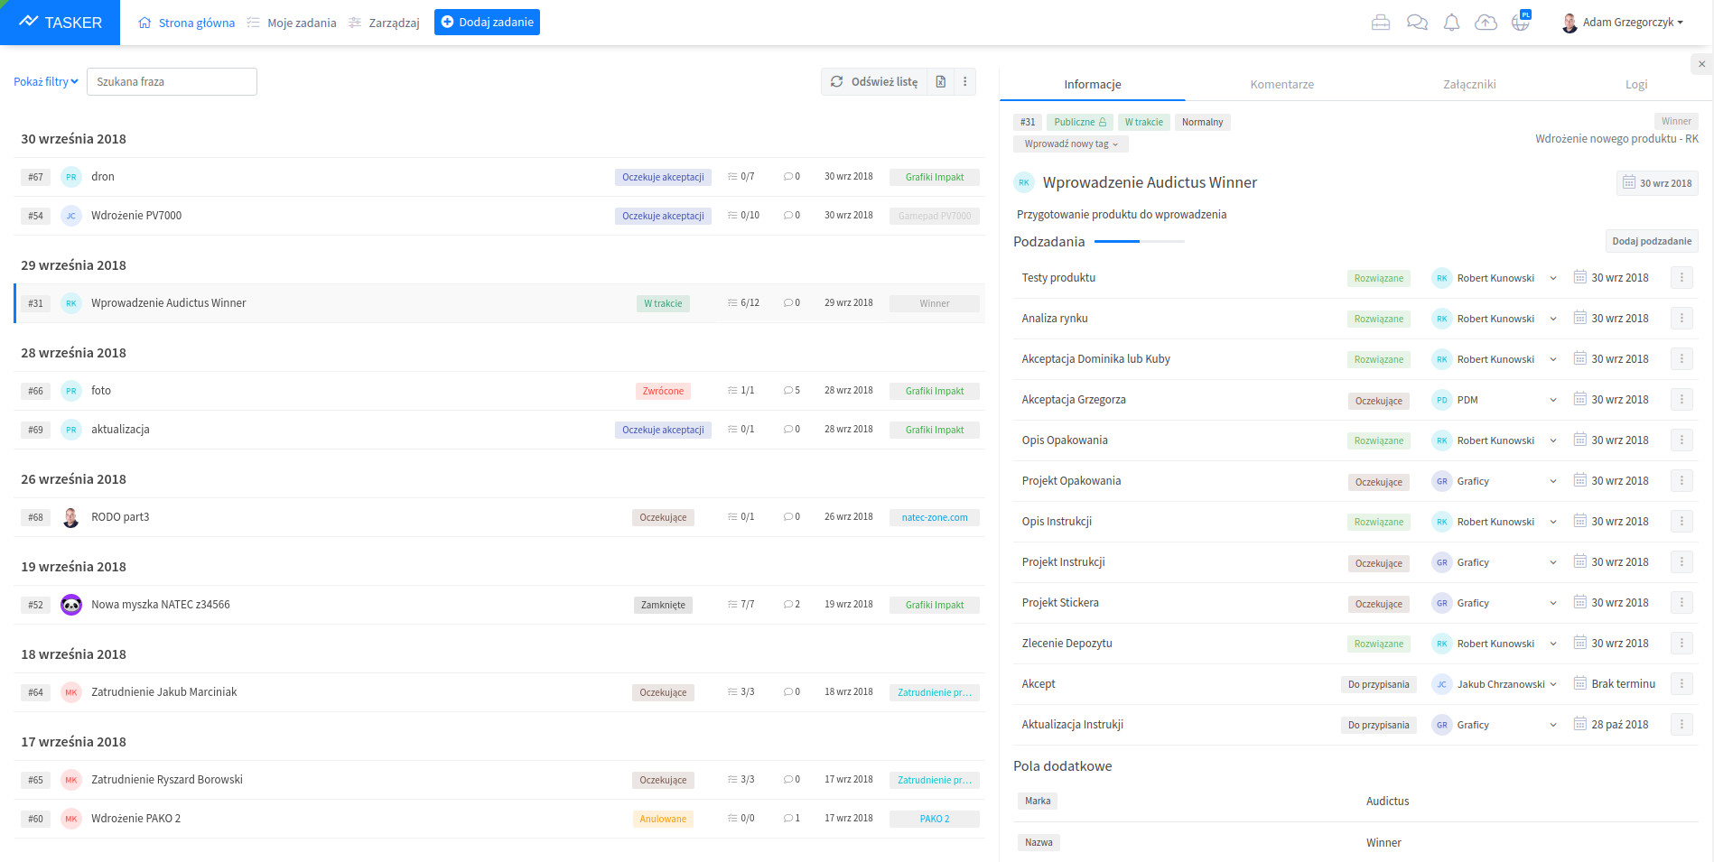Open task RODO part3

point(120,517)
